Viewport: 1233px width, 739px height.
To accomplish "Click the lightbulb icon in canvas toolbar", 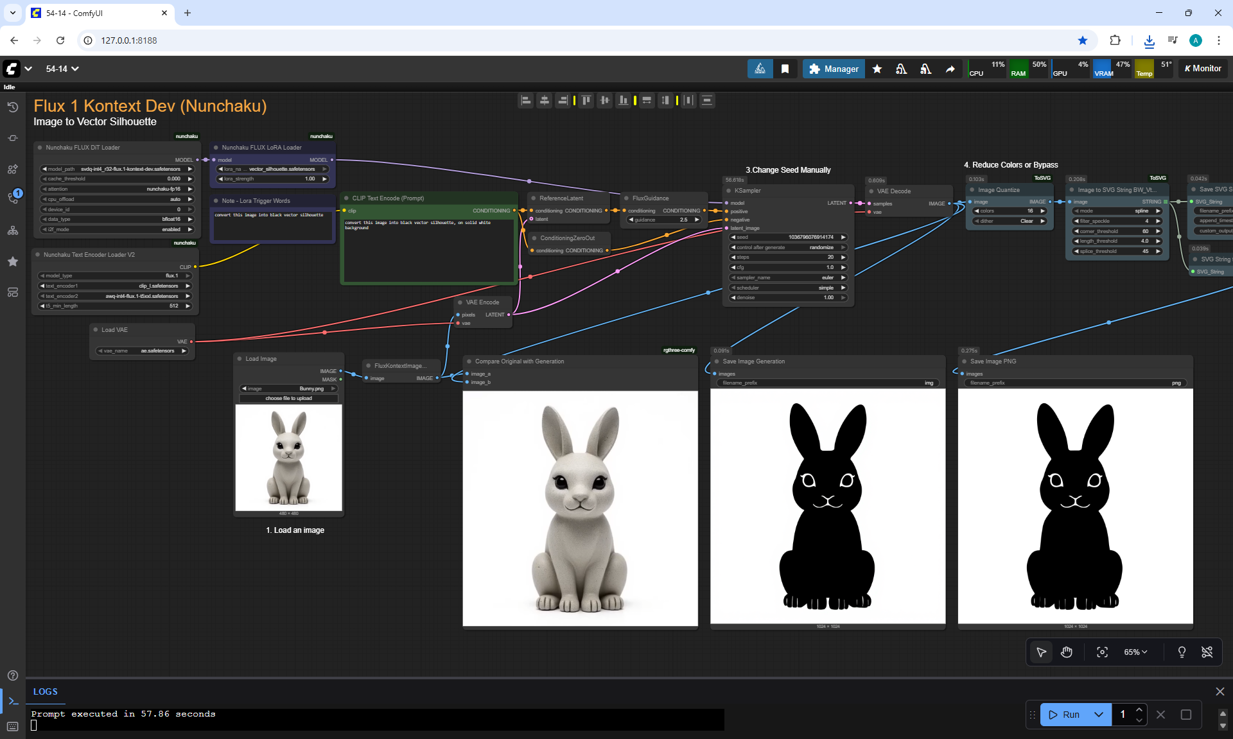I will (1182, 652).
